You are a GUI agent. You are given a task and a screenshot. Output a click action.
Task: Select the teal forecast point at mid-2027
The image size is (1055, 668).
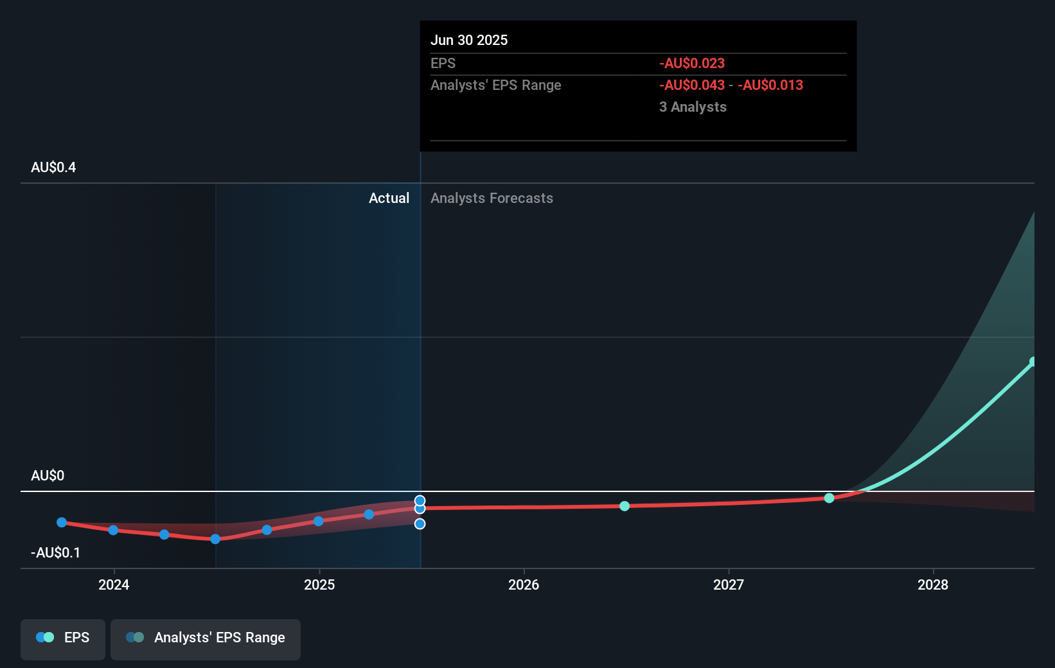pyautogui.click(x=829, y=498)
